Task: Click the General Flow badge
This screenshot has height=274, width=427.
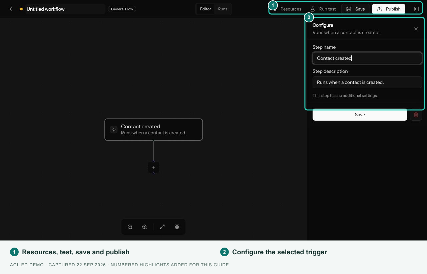Action: click(x=122, y=9)
